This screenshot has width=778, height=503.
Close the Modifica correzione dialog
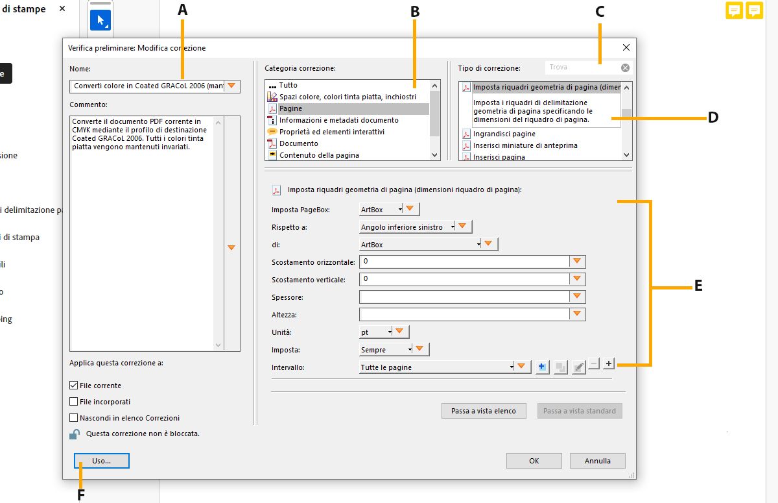(626, 47)
